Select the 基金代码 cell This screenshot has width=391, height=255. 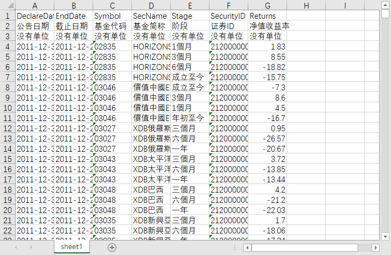[112, 26]
